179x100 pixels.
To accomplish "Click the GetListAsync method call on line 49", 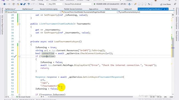I will [90, 77].
